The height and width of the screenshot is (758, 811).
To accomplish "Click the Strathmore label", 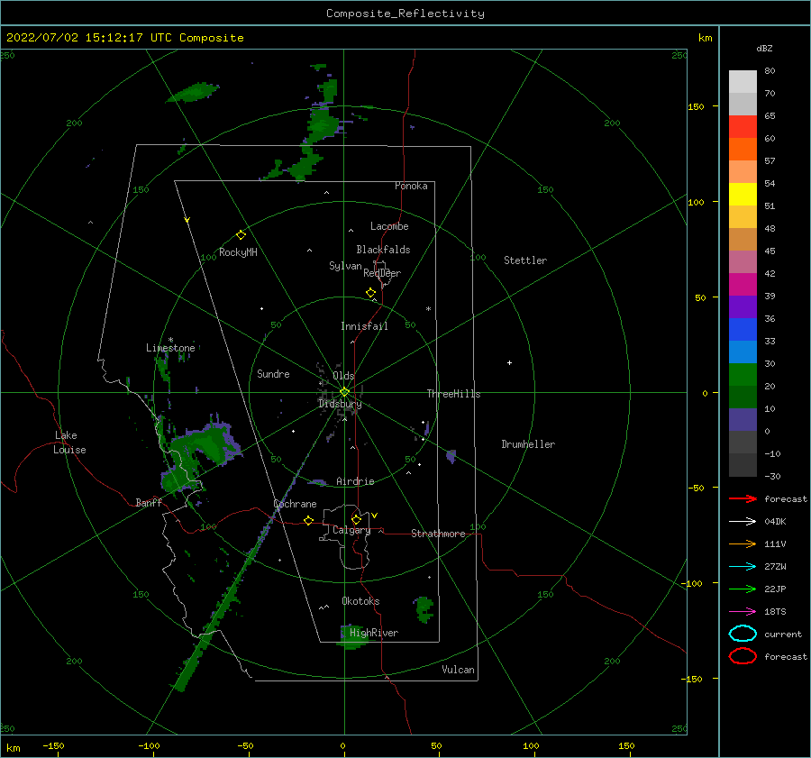I will (x=438, y=534).
